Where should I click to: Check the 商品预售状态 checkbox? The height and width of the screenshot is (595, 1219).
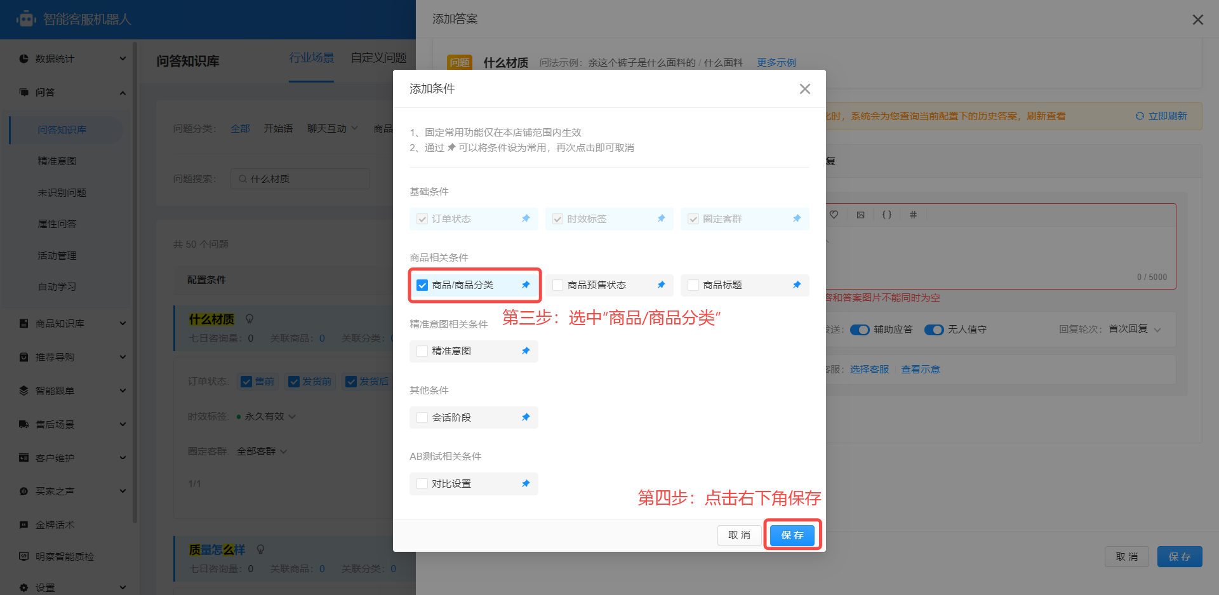point(557,285)
